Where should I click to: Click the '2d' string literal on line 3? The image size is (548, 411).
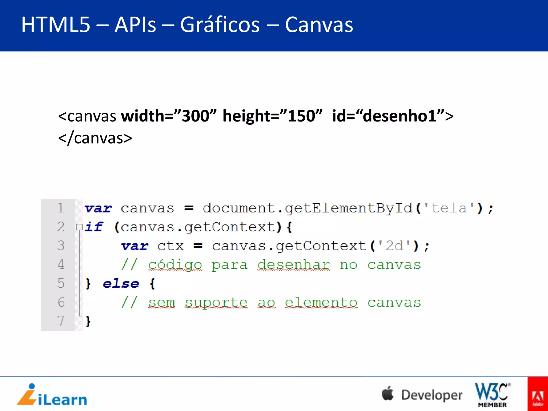point(394,246)
